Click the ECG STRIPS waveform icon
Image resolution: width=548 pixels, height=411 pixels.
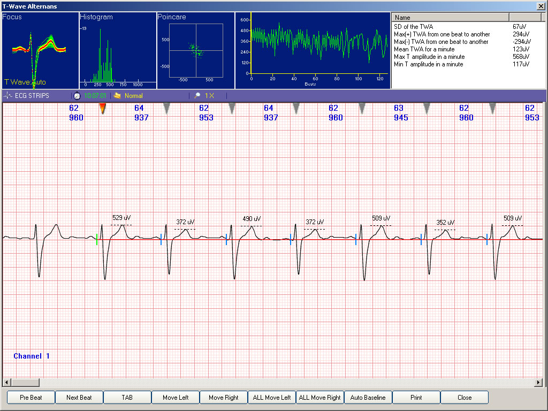[8, 96]
